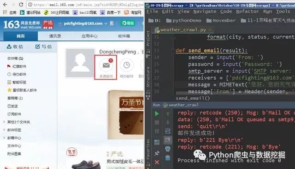Open the PyCharm Refactor menu
Image resolution: width=295 pixels, height=169 pixels.
pos(248,11)
